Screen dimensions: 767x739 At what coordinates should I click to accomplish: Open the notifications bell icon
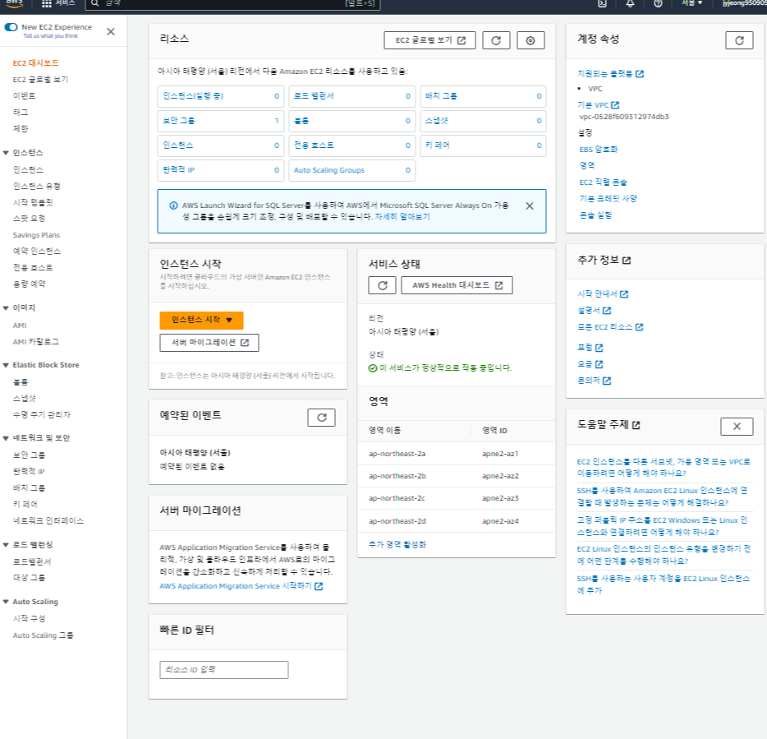(x=630, y=3)
